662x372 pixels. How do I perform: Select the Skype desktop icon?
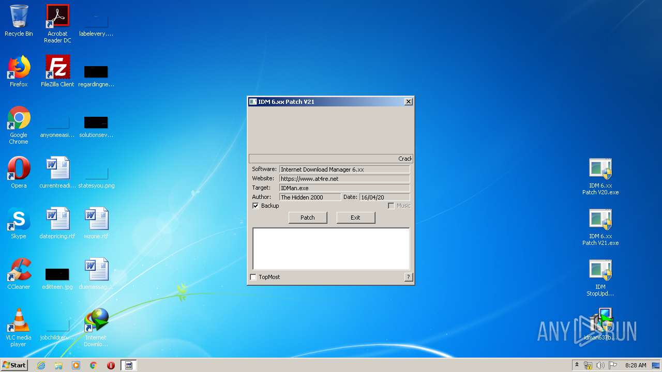19,223
